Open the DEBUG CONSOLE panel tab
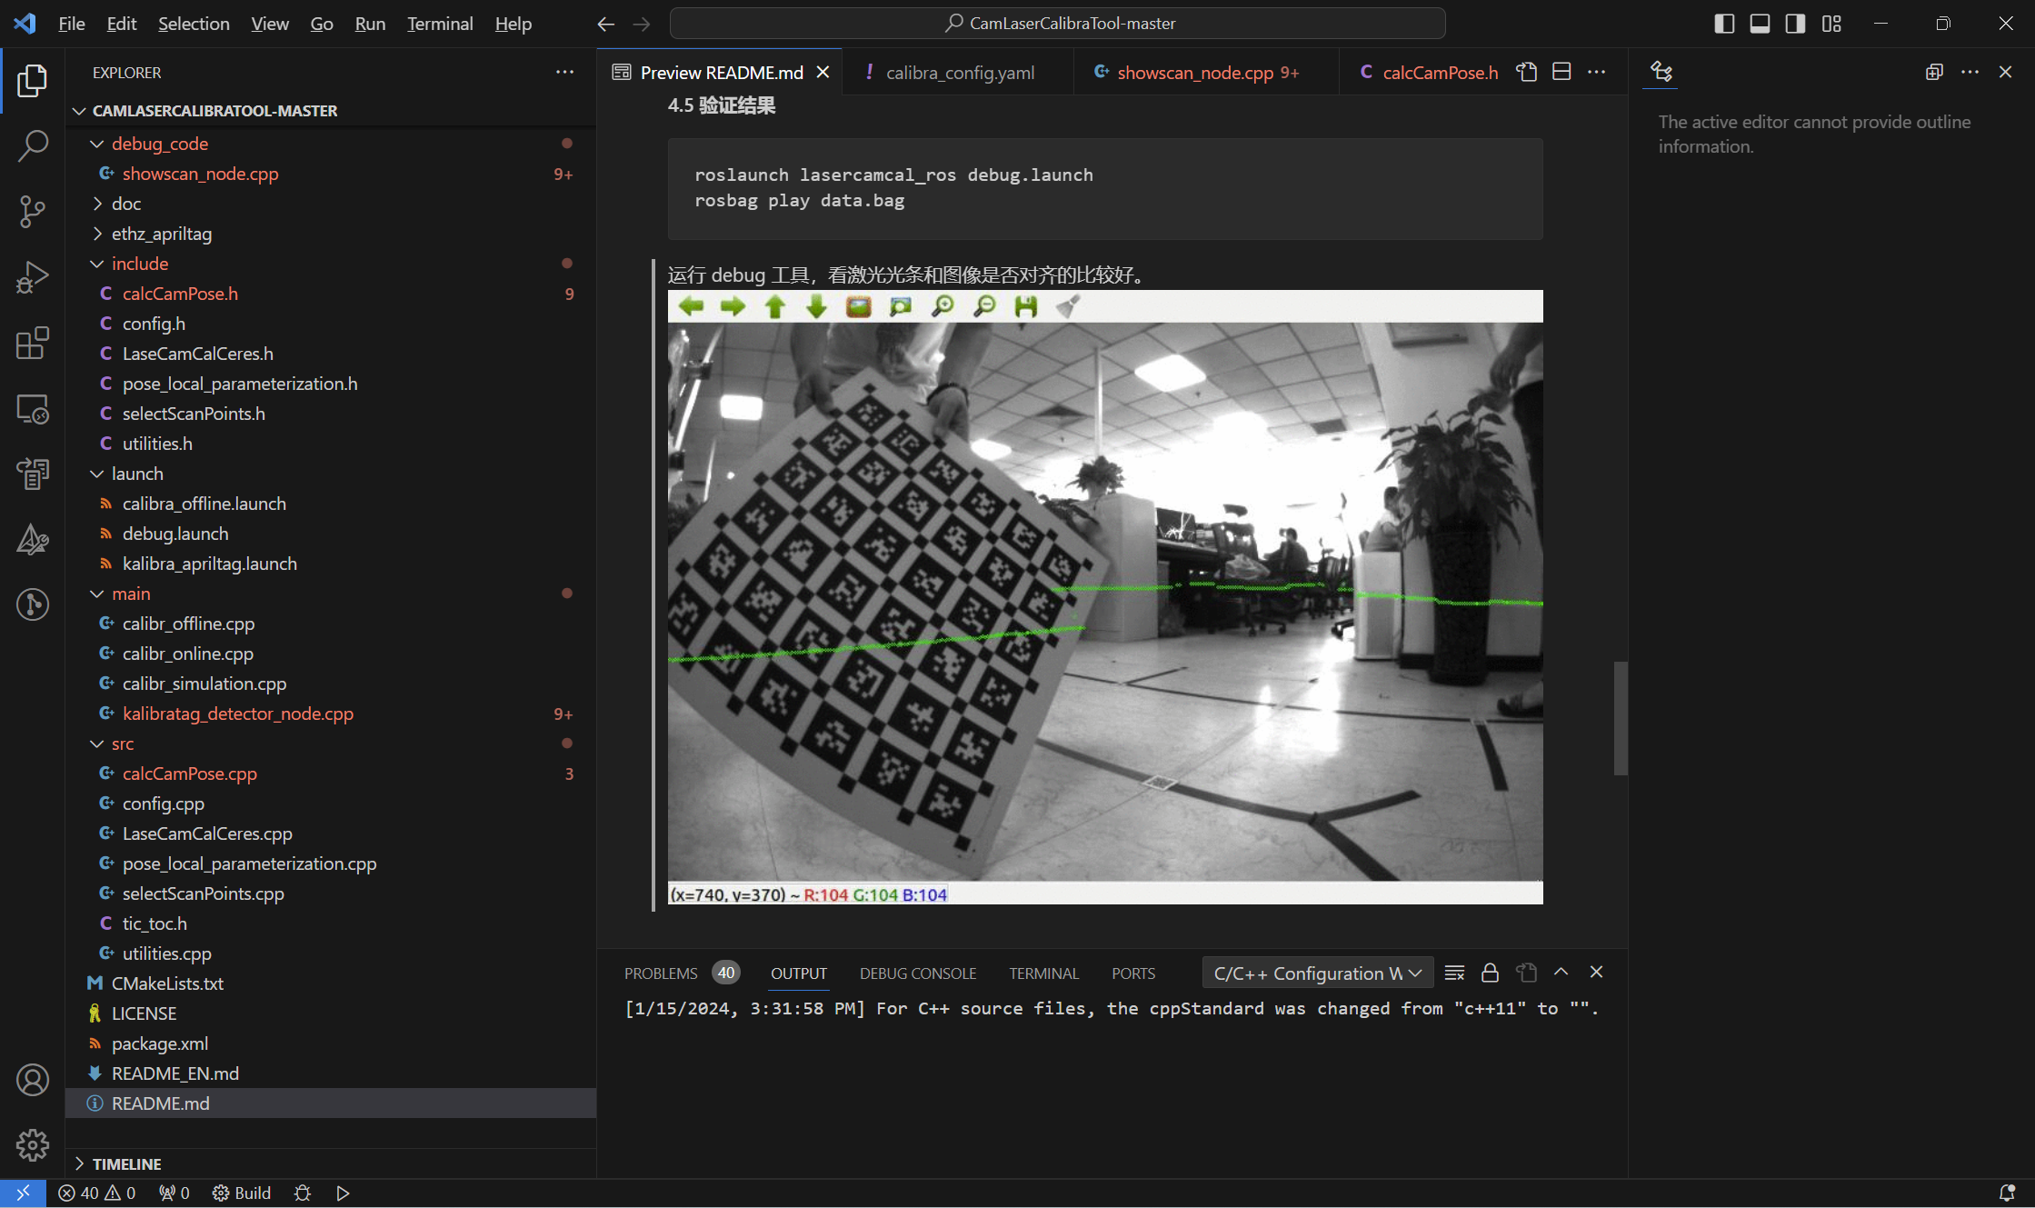 (917, 973)
